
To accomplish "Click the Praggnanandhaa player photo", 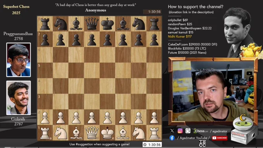I will [x=19, y=60].
